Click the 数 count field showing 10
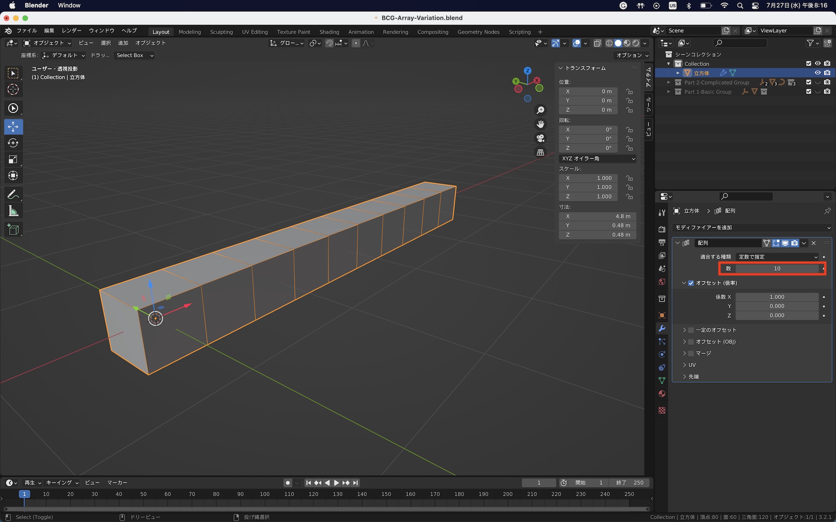 pos(777,269)
